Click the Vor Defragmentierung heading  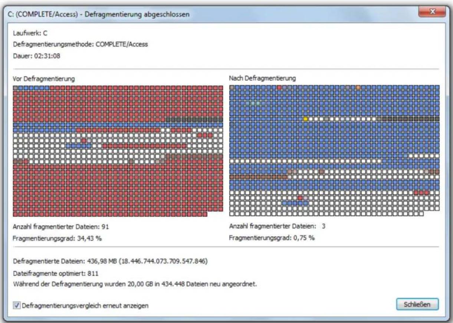[x=44, y=79]
